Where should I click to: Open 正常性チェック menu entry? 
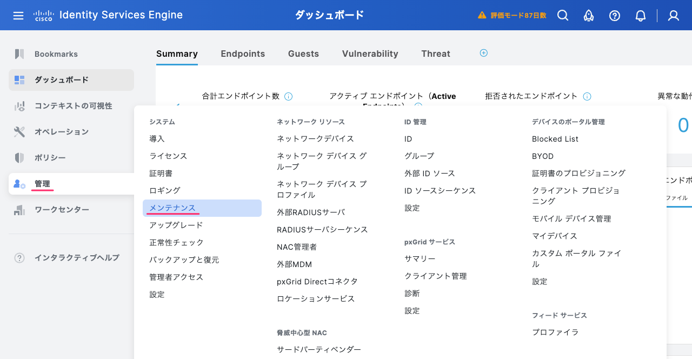(176, 243)
